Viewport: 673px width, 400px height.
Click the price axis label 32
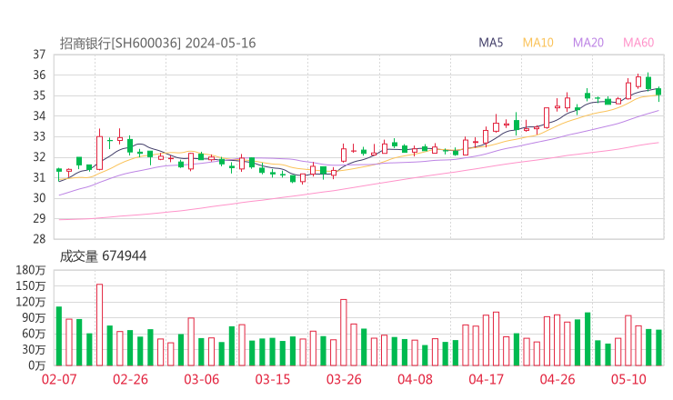click(39, 157)
